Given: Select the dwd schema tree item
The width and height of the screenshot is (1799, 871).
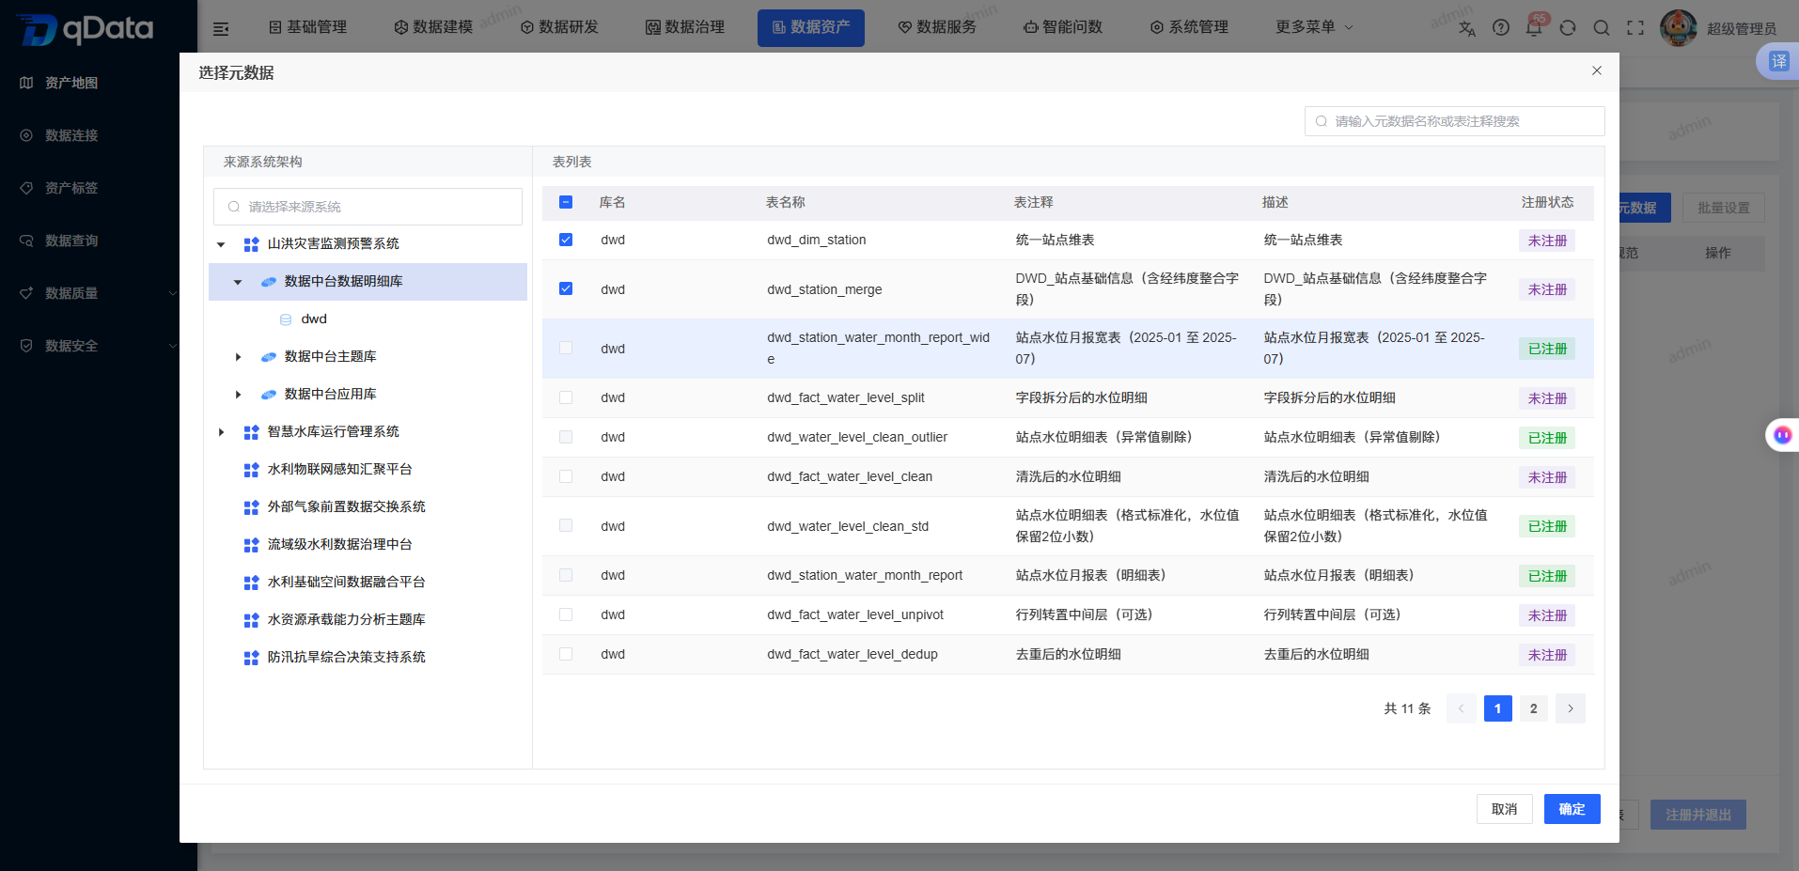Looking at the screenshot, I should coord(314,319).
